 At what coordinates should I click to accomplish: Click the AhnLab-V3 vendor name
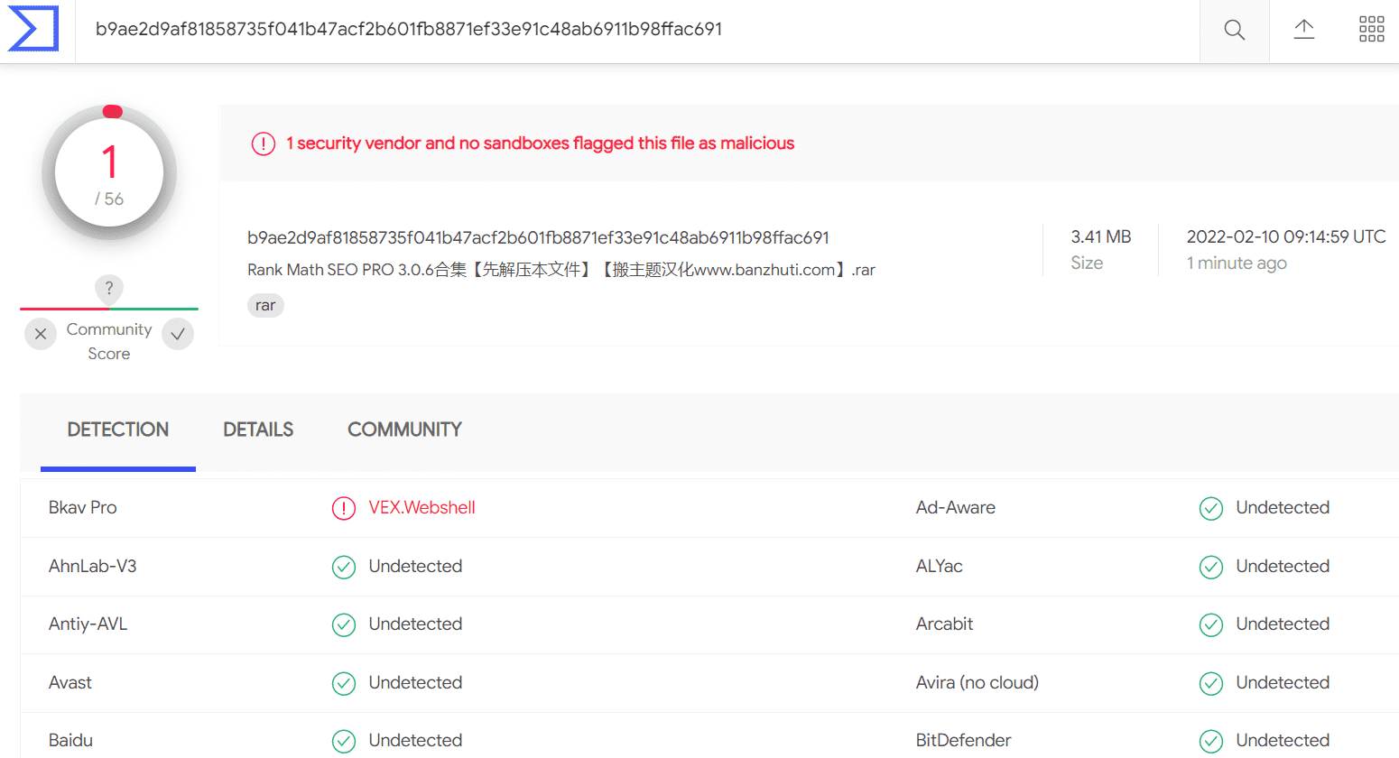93,566
